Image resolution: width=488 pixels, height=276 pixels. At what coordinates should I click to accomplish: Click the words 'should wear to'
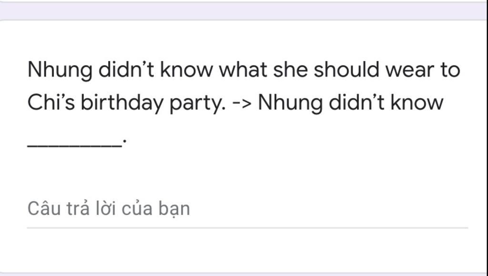tap(387, 70)
